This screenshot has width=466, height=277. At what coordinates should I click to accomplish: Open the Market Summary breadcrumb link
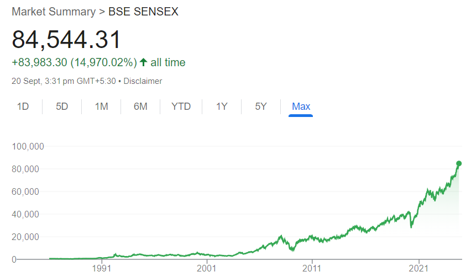pos(54,12)
